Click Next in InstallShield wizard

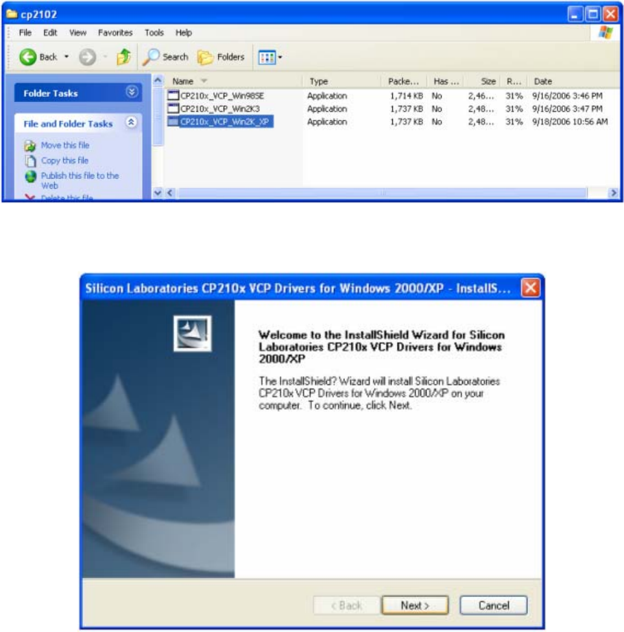[x=415, y=605]
